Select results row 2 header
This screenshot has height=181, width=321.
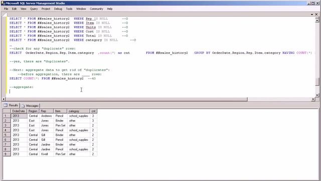click(x=7, y=121)
